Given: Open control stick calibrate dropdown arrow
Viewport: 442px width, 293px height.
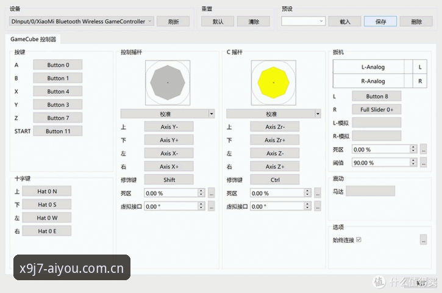Looking at the screenshot, I should (212, 114).
